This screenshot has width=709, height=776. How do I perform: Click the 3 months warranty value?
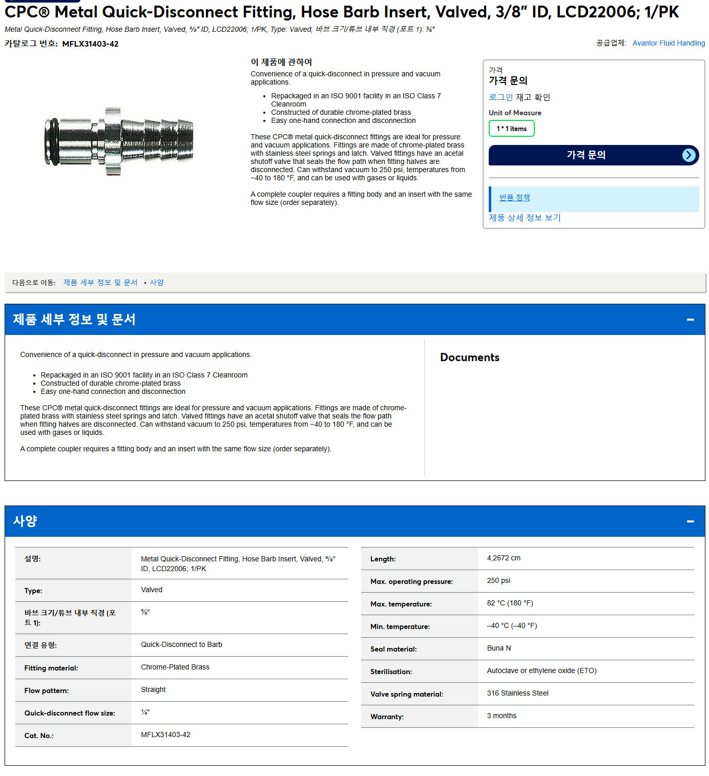point(502,716)
